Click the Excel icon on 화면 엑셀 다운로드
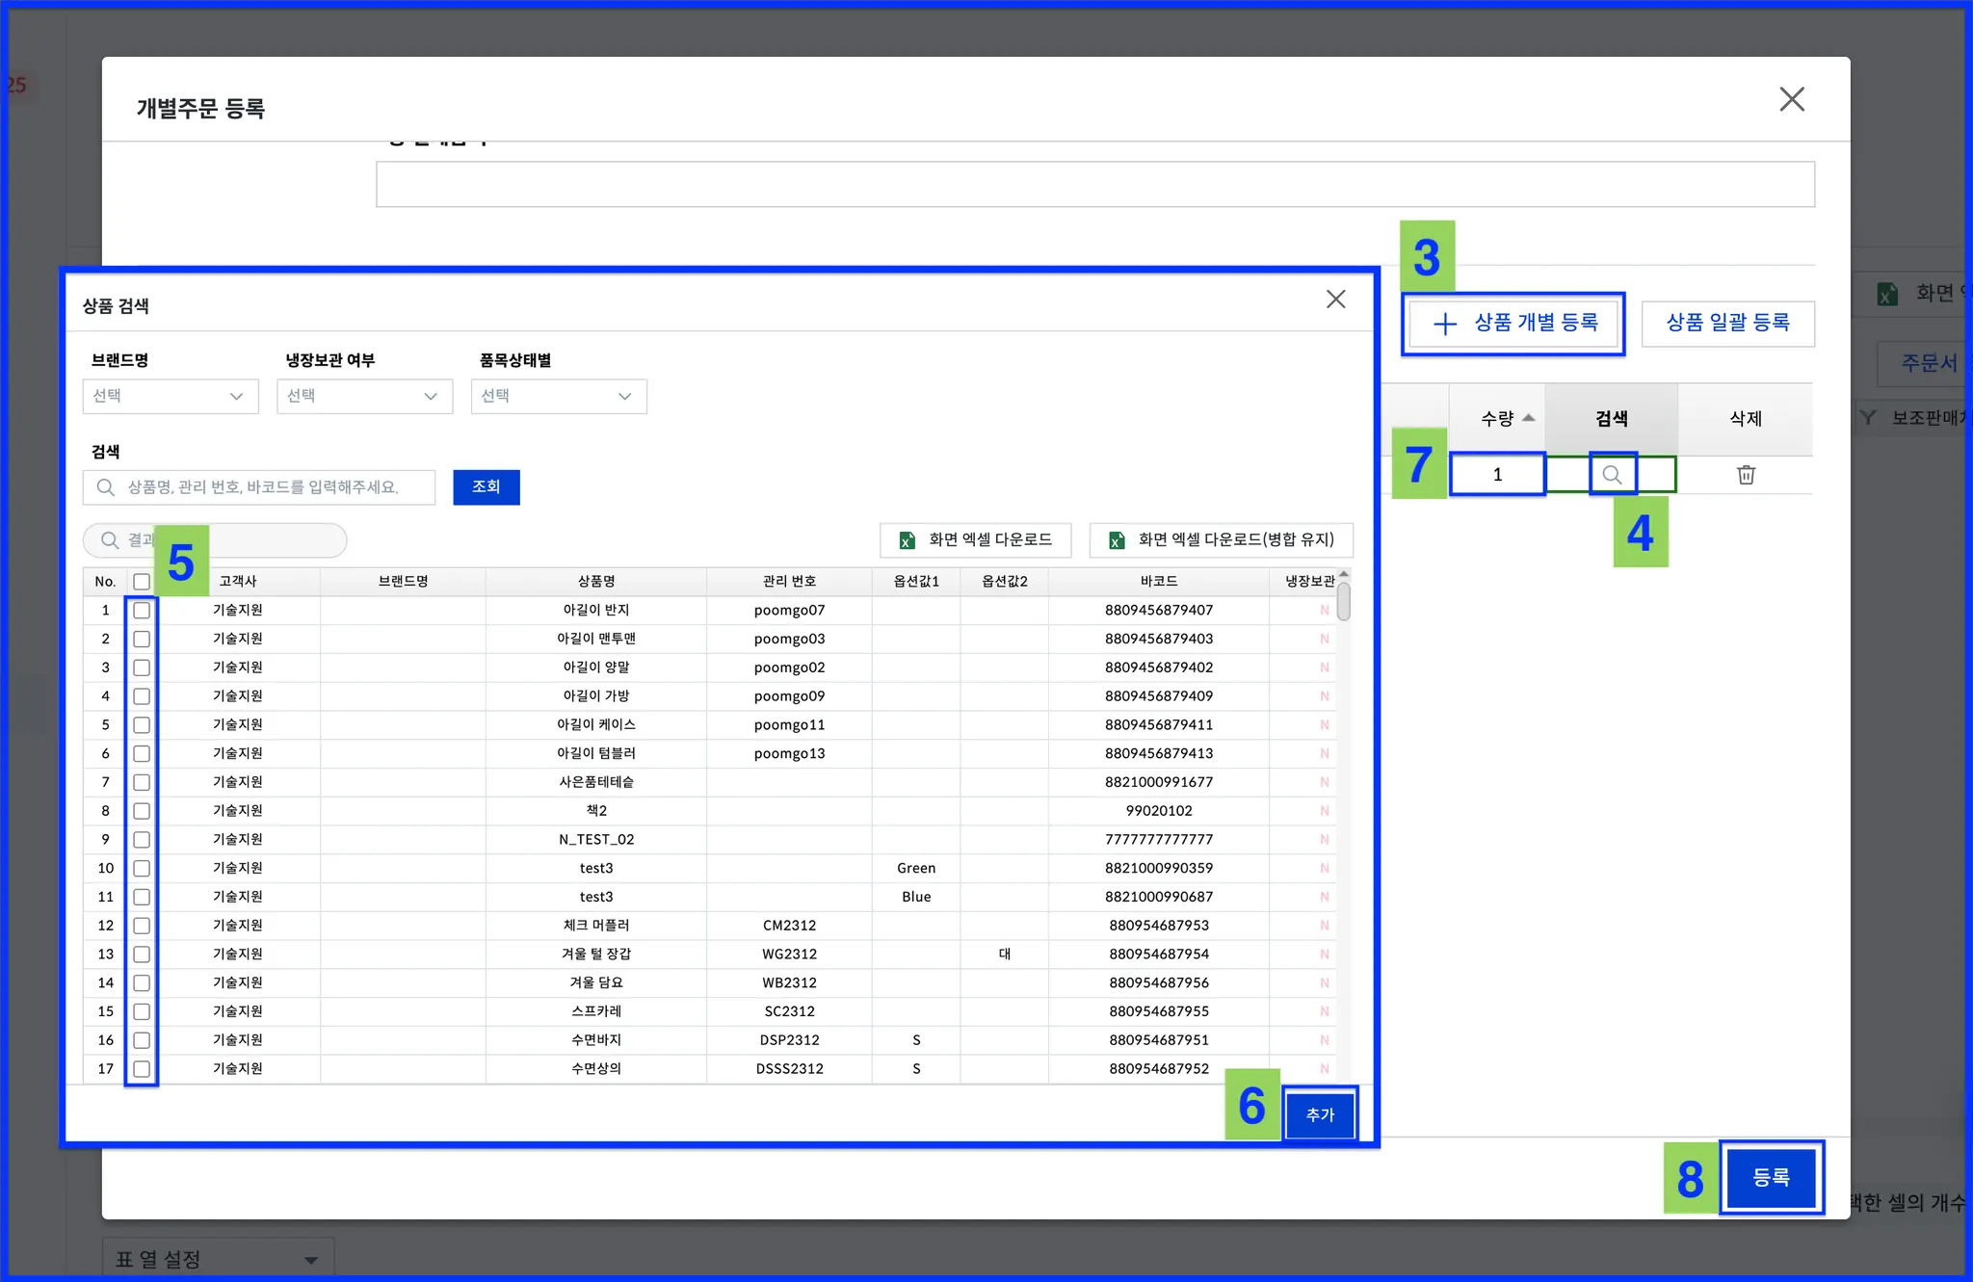The image size is (1973, 1282). [907, 540]
